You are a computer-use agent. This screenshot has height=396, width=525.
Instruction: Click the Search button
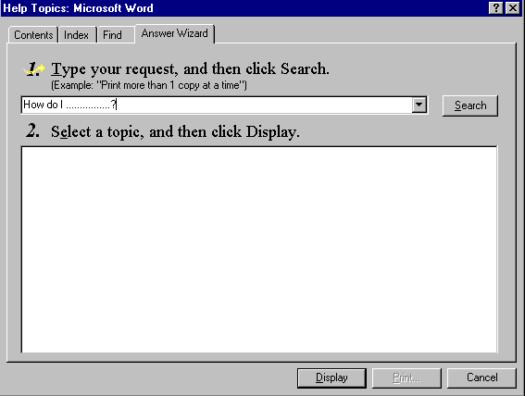coord(470,105)
